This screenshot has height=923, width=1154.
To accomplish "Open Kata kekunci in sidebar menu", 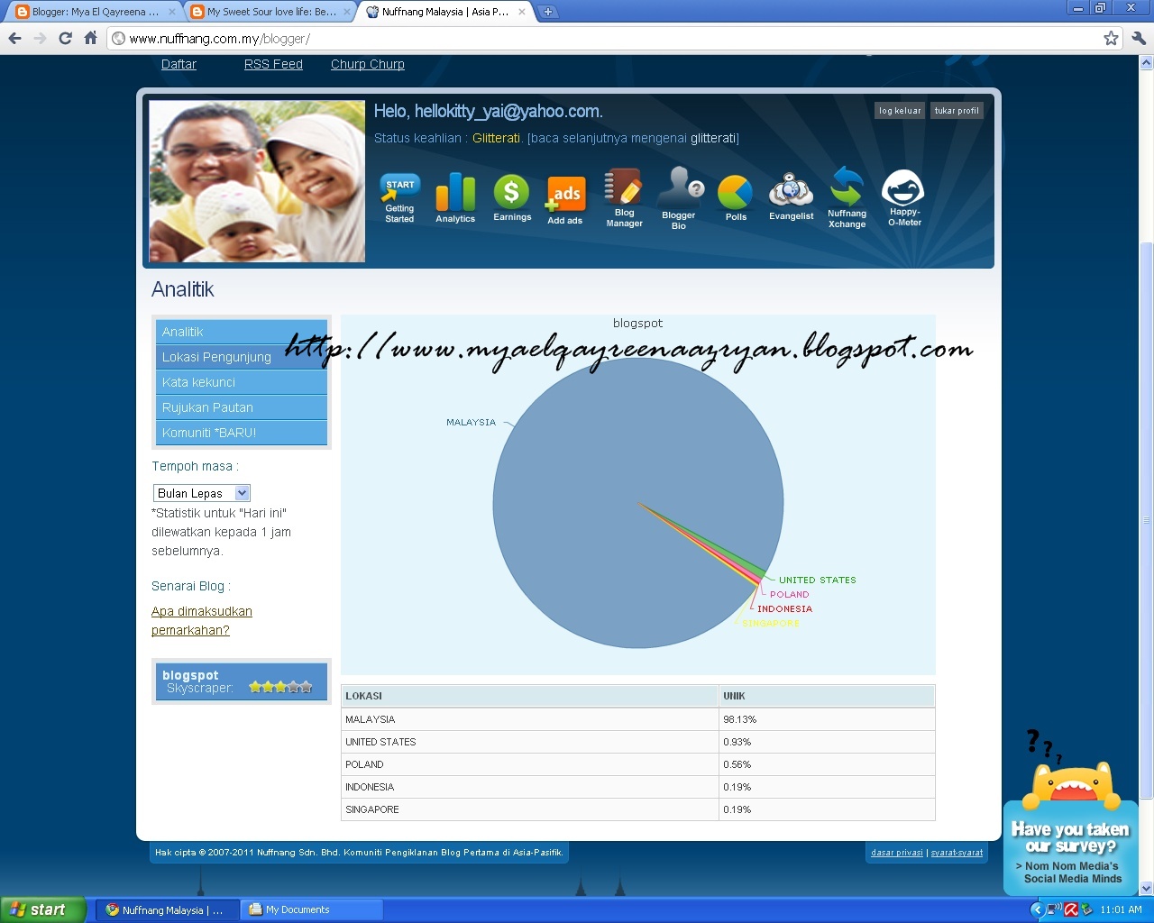I will coord(242,382).
